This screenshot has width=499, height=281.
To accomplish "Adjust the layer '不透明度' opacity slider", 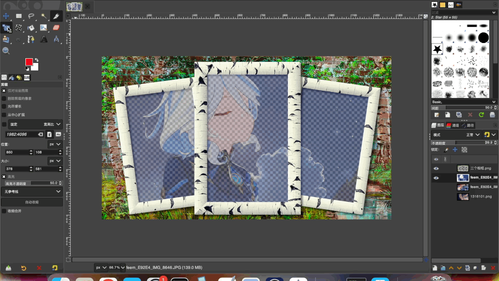I will (x=464, y=143).
